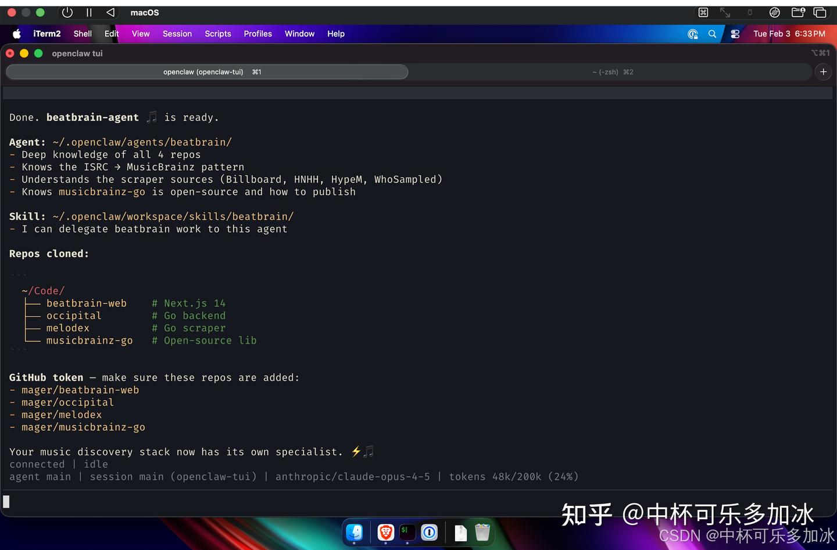Minimize the iTerm window with the yellow button

[24, 53]
